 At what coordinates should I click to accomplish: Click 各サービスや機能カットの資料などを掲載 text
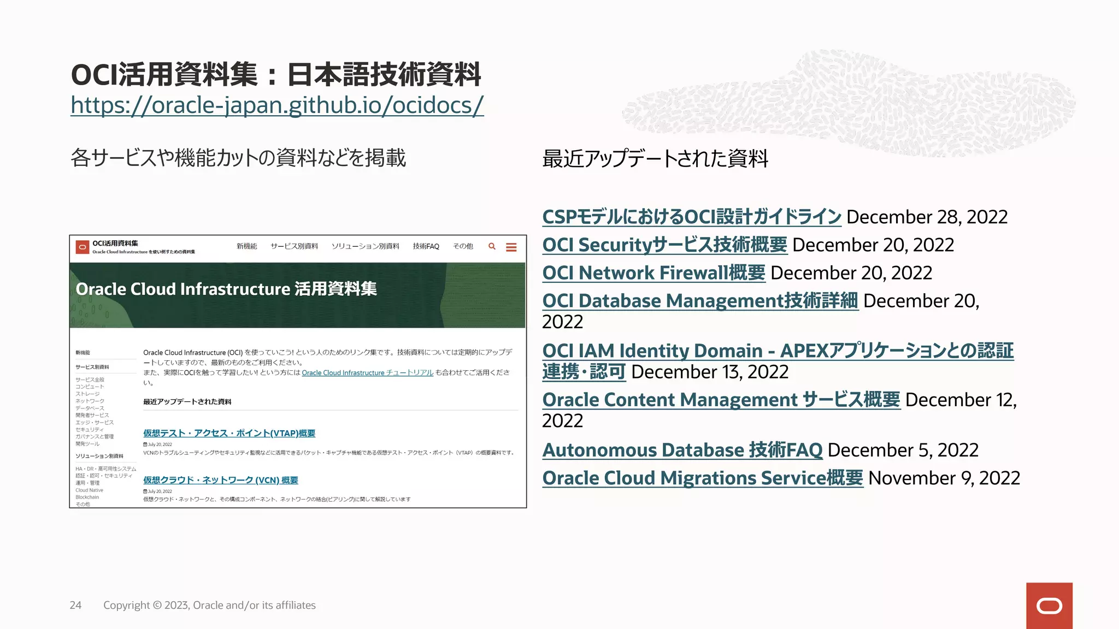[238, 158]
